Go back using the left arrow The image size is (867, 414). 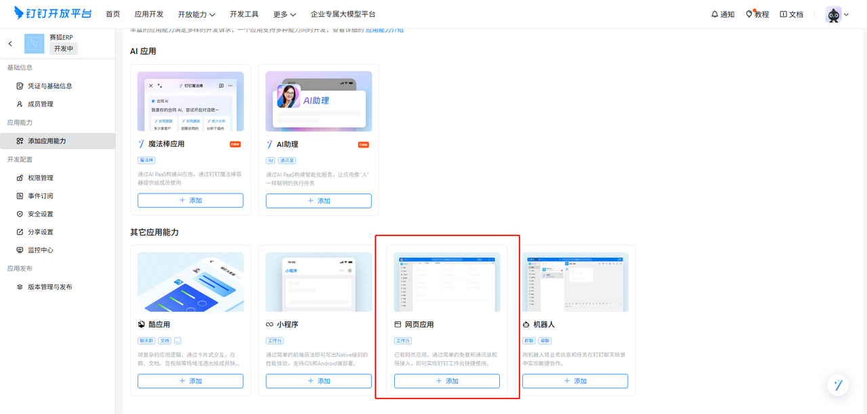click(10, 44)
